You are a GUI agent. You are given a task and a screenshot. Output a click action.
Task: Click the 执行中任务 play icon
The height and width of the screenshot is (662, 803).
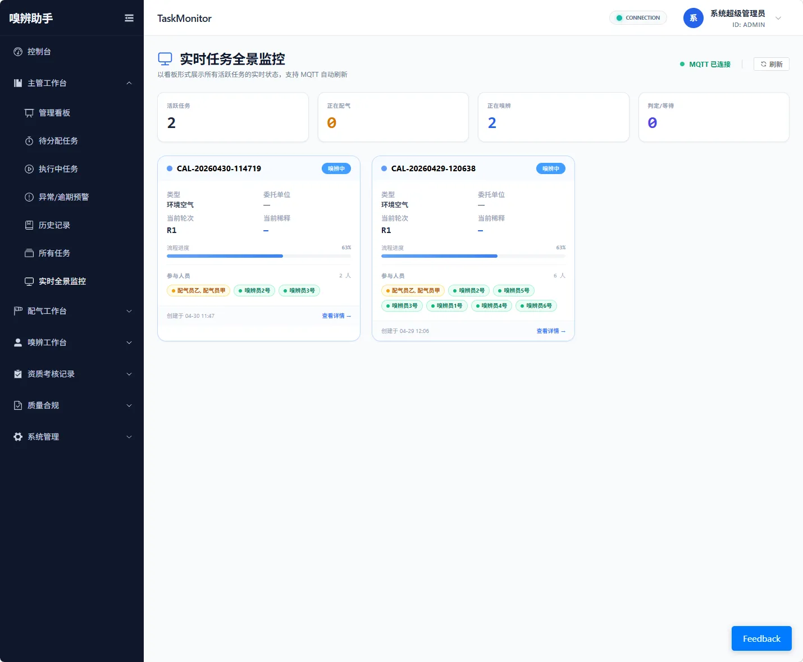coord(29,169)
